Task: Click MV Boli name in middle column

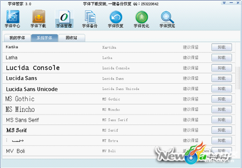Action: pyautogui.click(x=109, y=151)
